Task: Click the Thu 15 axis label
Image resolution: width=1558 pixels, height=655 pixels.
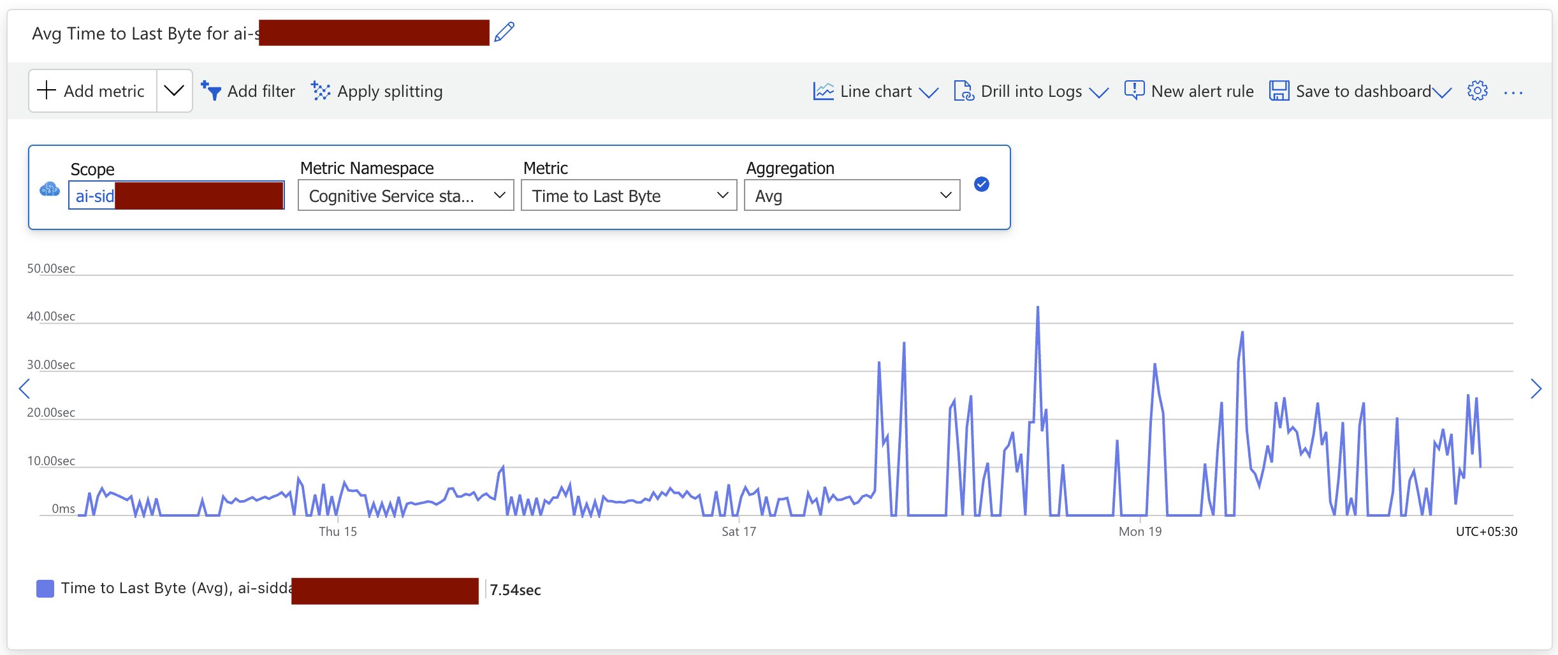Action: click(338, 531)
